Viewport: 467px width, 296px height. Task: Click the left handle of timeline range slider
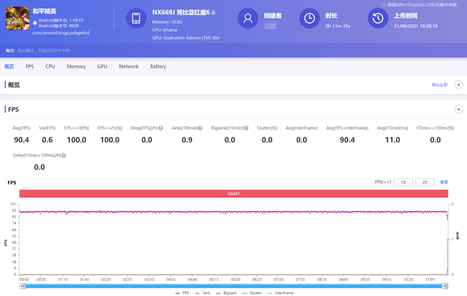coord(22,286)
